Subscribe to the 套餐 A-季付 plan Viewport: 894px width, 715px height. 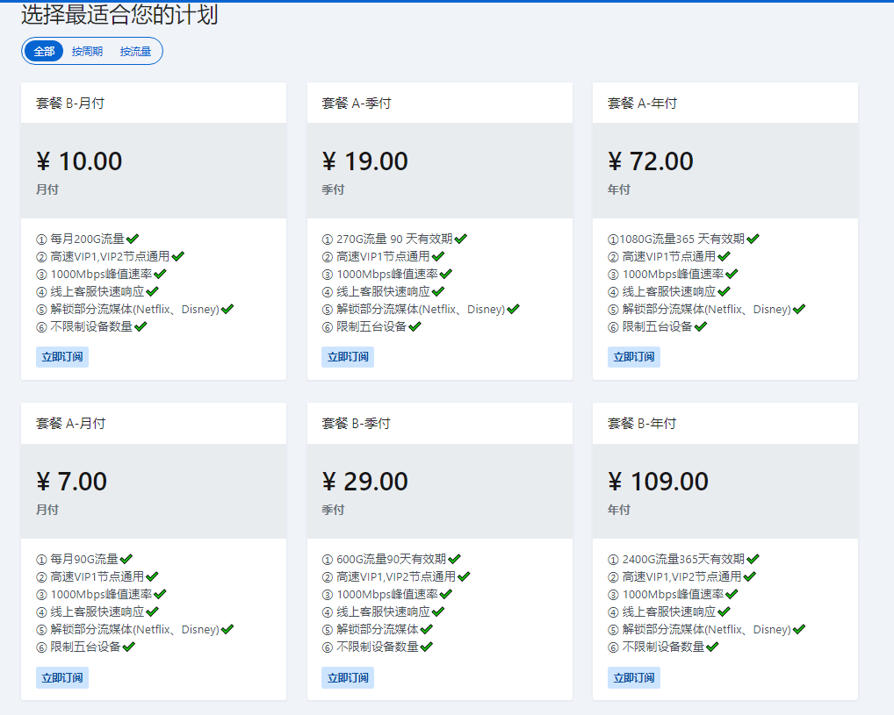tap(348, 357)
